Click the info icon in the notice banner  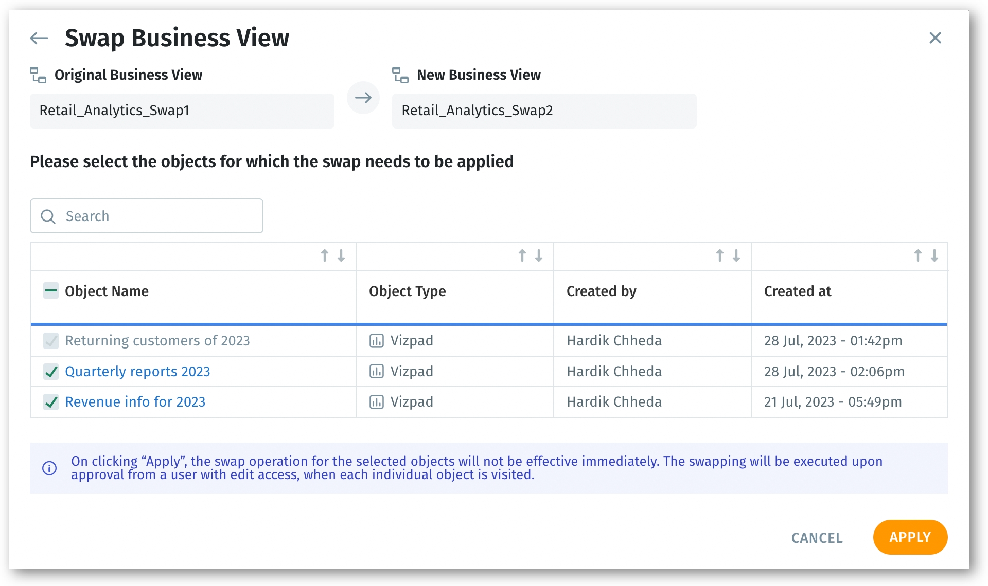coord(49,468)
